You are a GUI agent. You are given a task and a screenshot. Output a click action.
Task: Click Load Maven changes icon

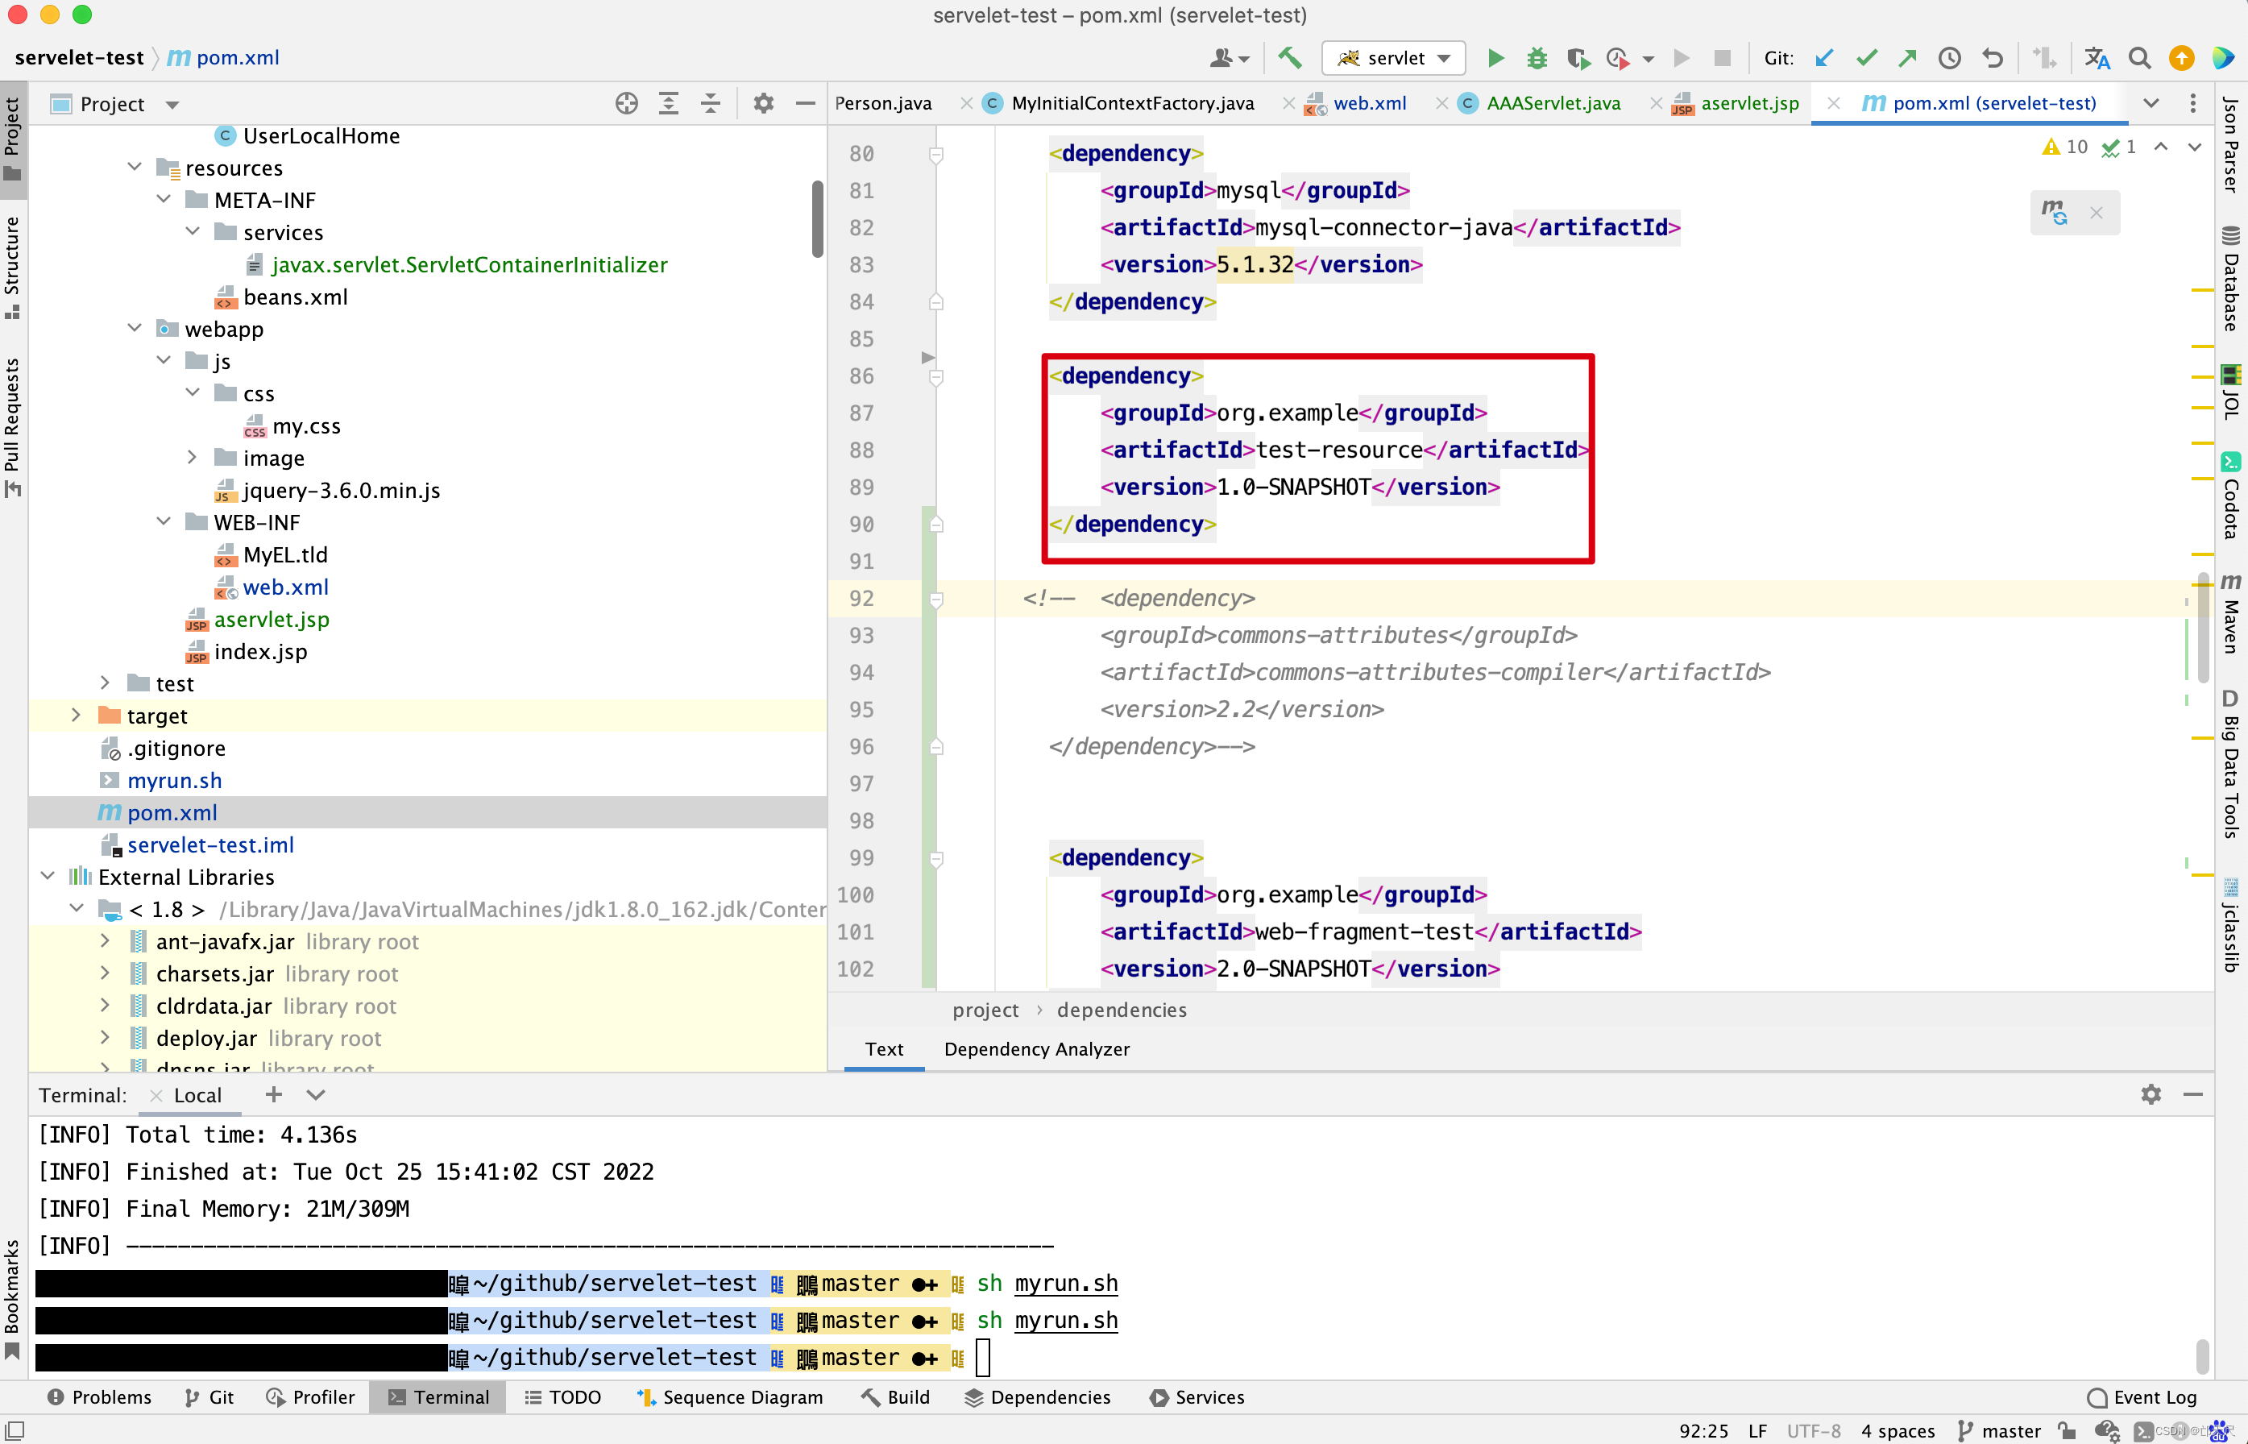point(2055,212)
